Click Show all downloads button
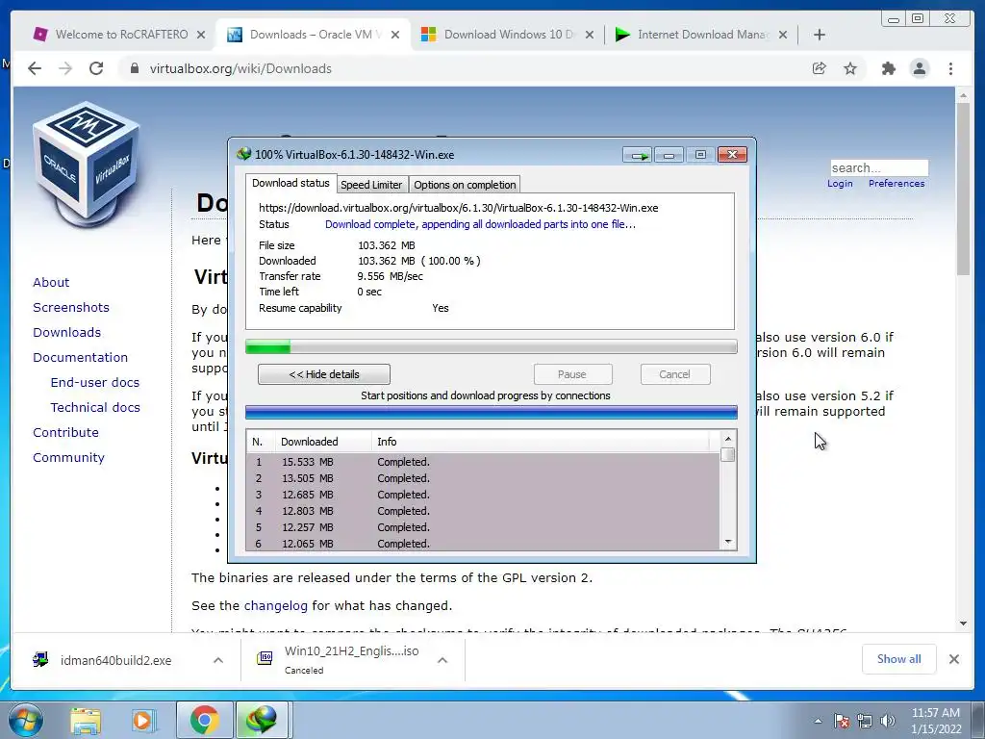This screenshot has width=985, height=739. (899, 659)
